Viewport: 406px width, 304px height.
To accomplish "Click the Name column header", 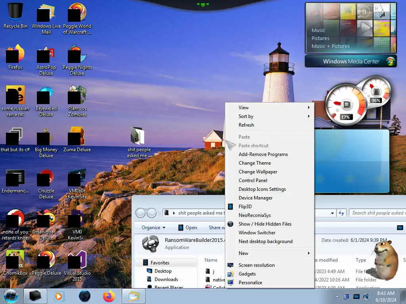I will 211,260.
